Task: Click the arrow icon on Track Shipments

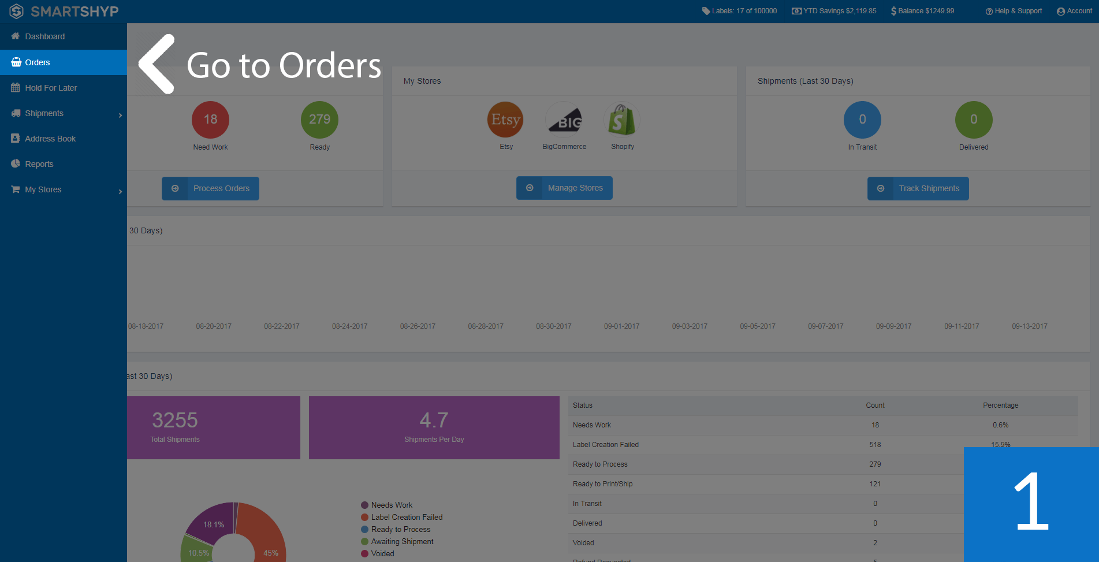Action: (x=881, y=188)
